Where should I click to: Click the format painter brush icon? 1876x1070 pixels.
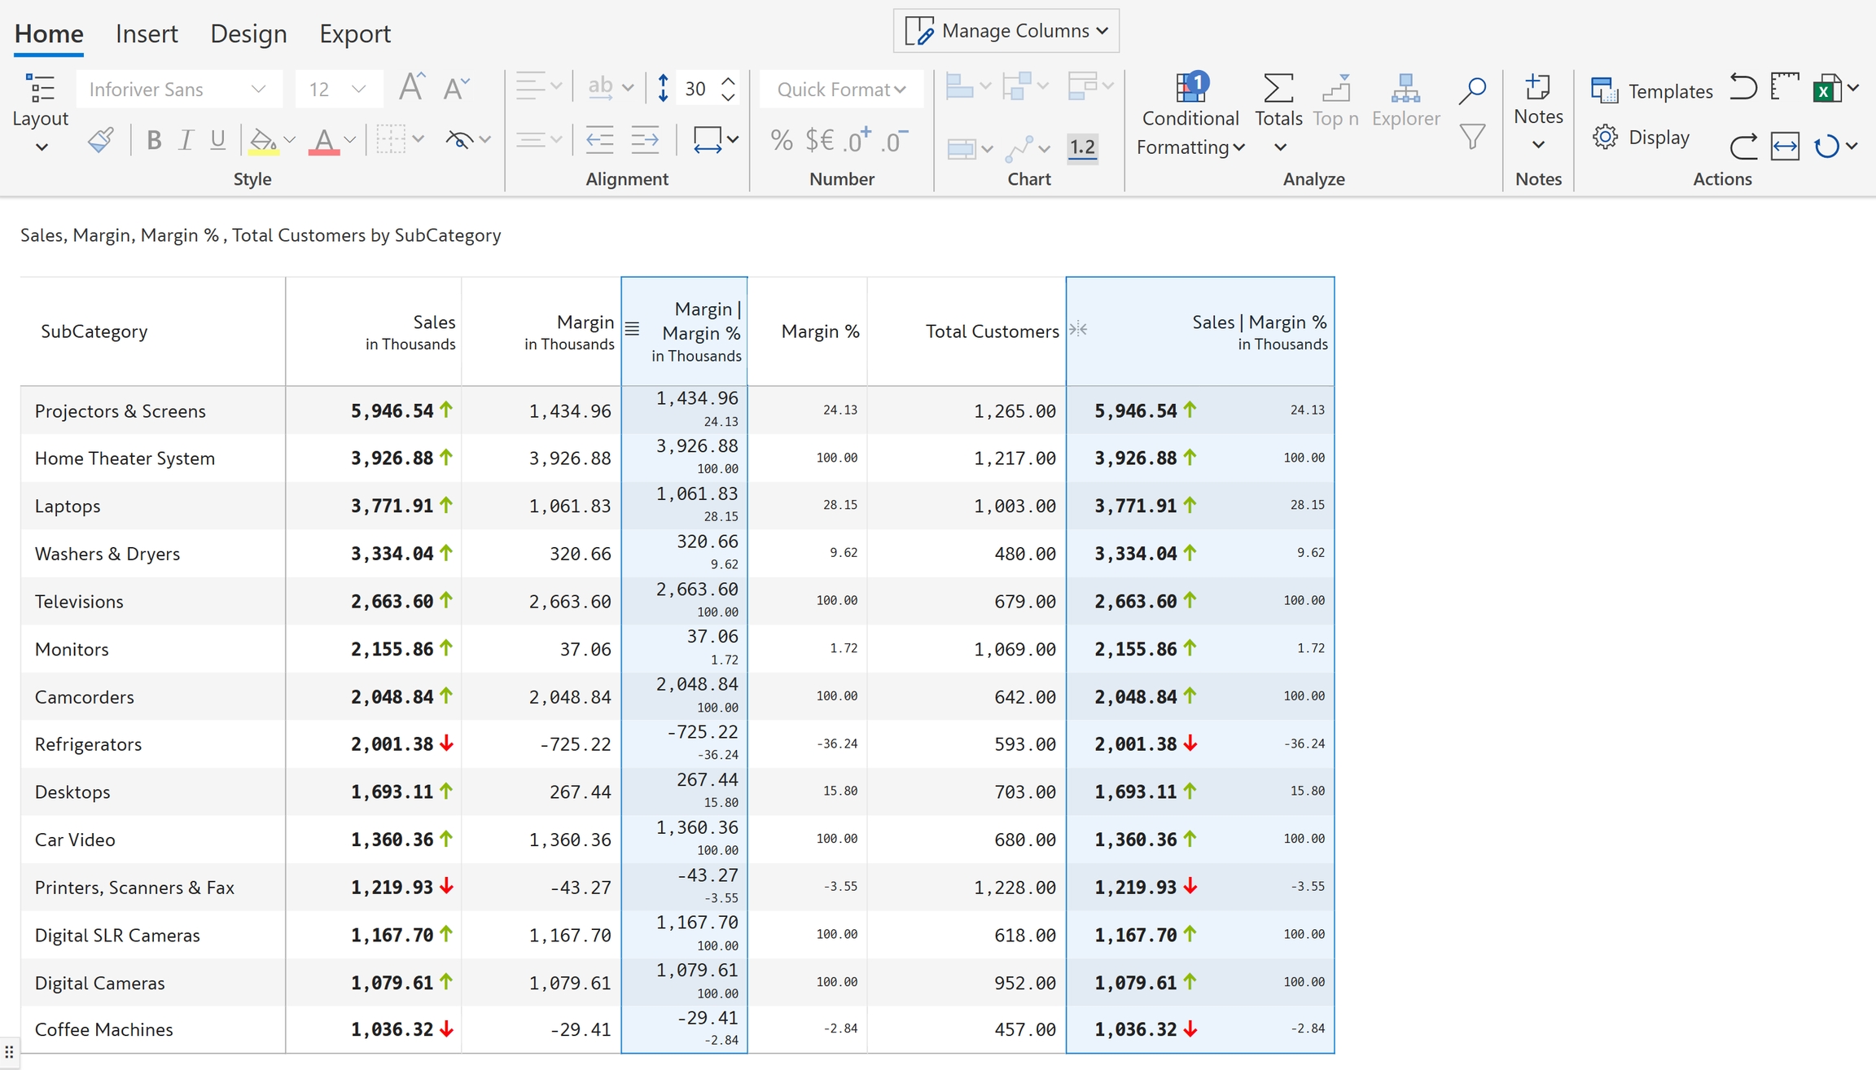pyautogui.click(x=100, y=140)
